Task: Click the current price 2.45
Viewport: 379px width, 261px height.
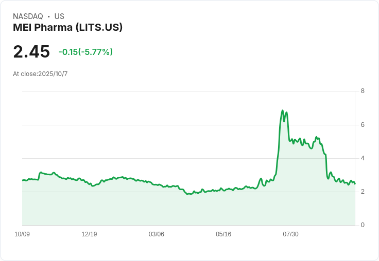Action: [x=31, y=51]
